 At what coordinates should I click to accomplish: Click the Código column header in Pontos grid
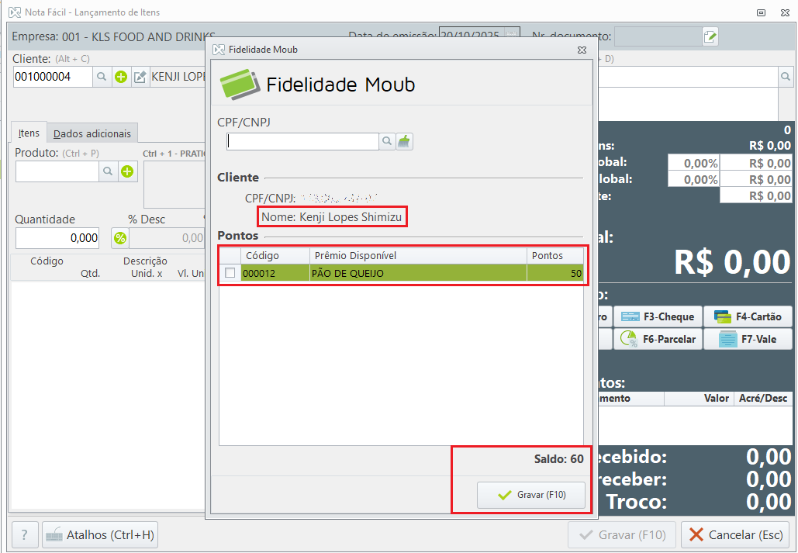pyautogui.click(x=275, y=256)
